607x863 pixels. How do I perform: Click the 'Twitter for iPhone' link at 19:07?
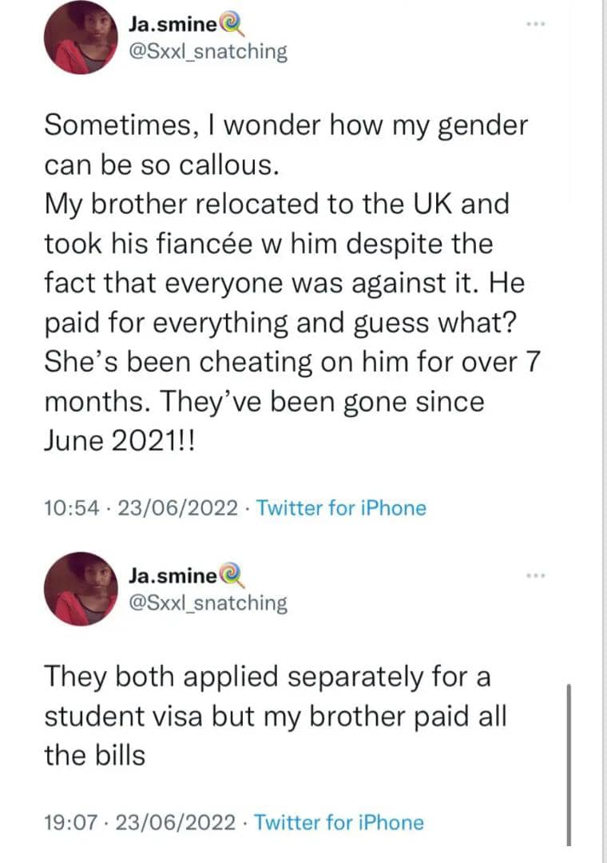coord(339,822)
